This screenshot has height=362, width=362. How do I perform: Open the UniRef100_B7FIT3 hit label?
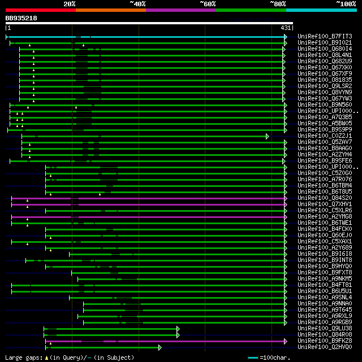325,36
